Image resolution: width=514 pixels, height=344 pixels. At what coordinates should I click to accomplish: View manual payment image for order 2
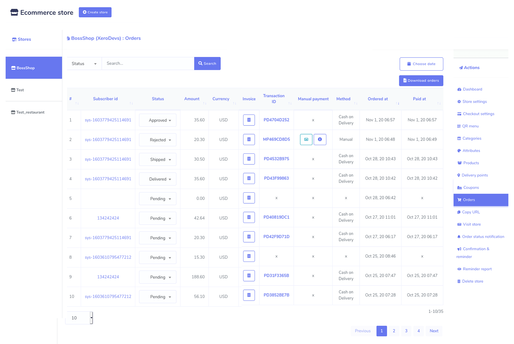pos(306,139)
